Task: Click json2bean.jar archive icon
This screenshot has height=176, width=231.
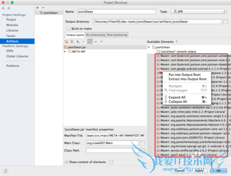Action: [x=66, y=47]
